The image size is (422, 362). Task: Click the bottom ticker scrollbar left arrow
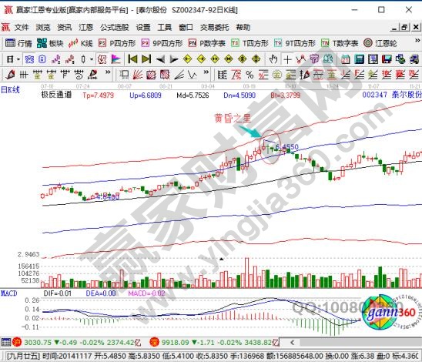pos(293,342)
